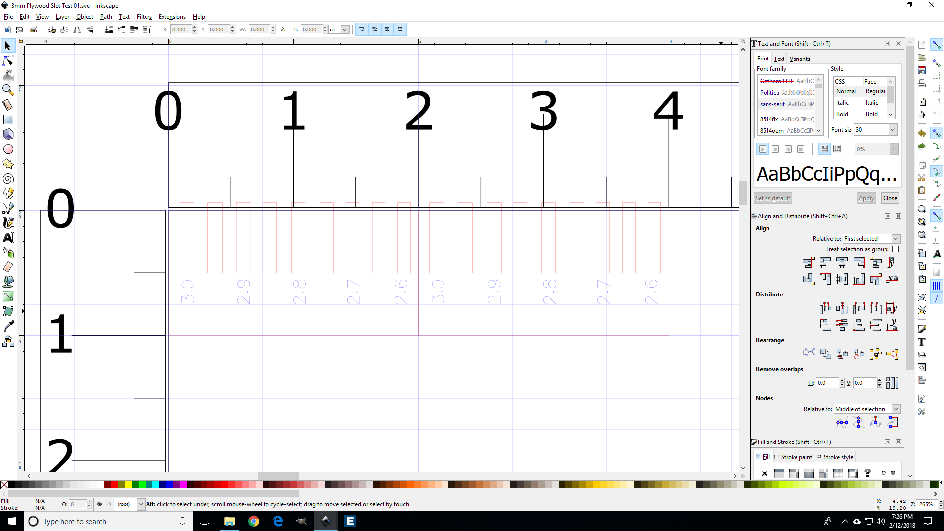Select Politica font family
Viewport: 944px width, 531px height.
point(786,93)
